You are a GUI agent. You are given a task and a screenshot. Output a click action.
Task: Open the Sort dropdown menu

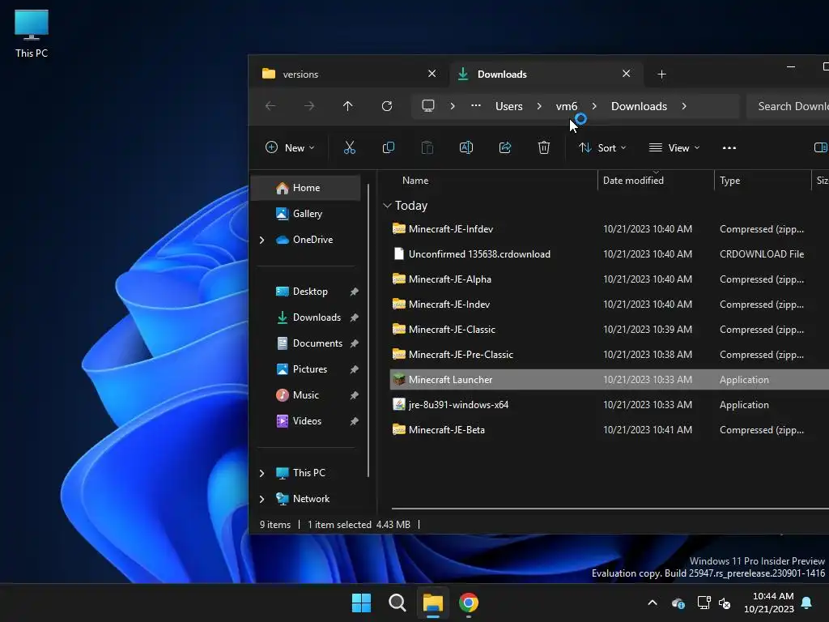[603, 147]
